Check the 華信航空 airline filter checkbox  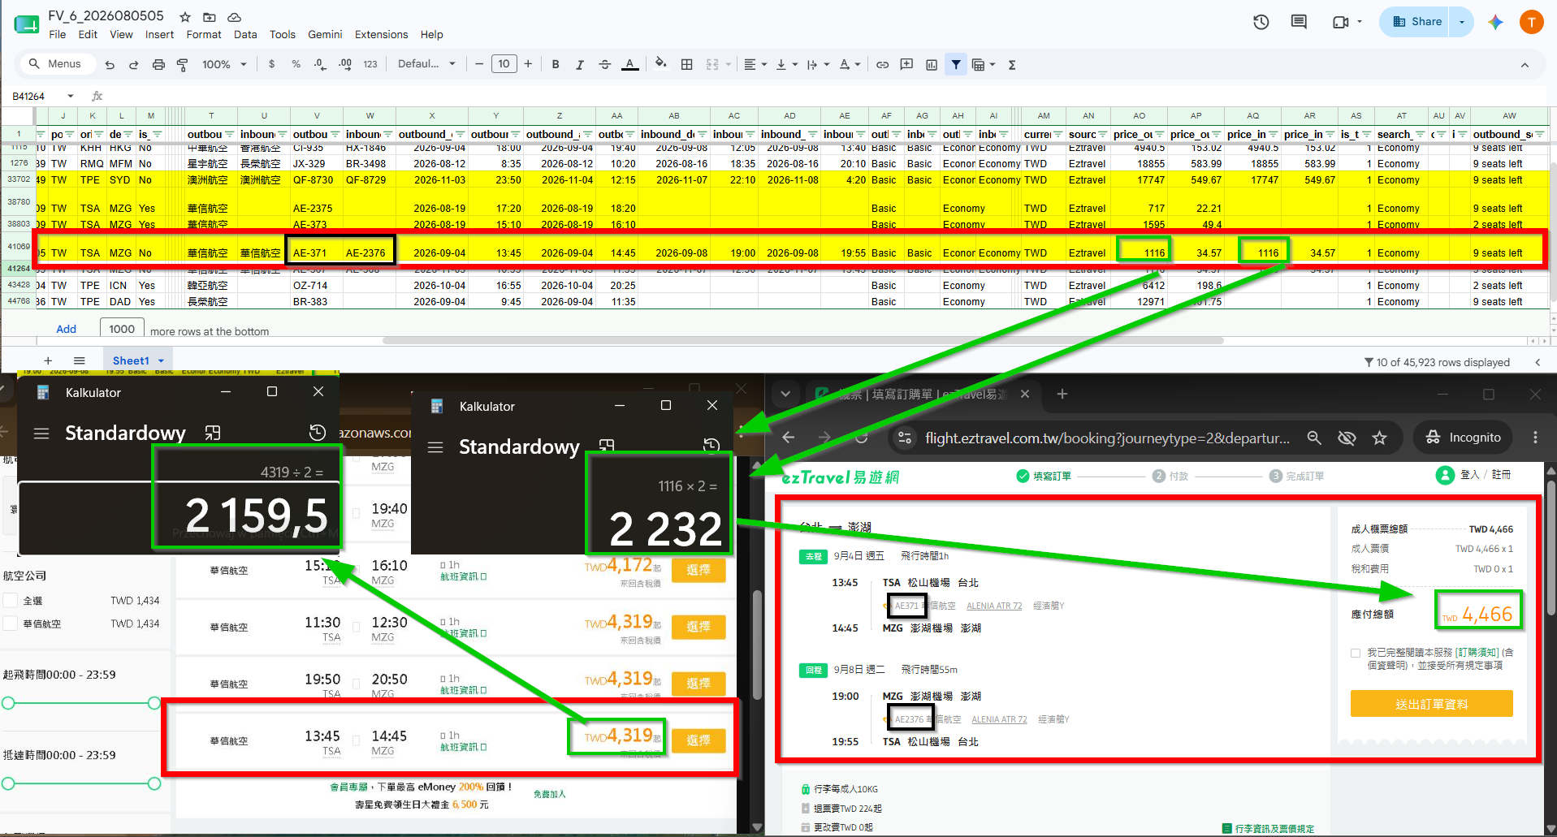pyautogui.click(x=11, y=623)
